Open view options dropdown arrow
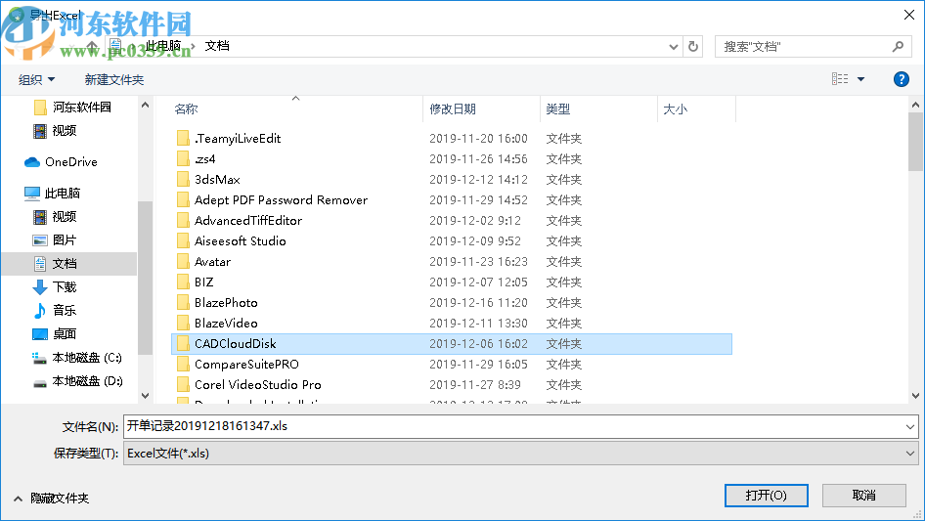 tap(860, 79)
